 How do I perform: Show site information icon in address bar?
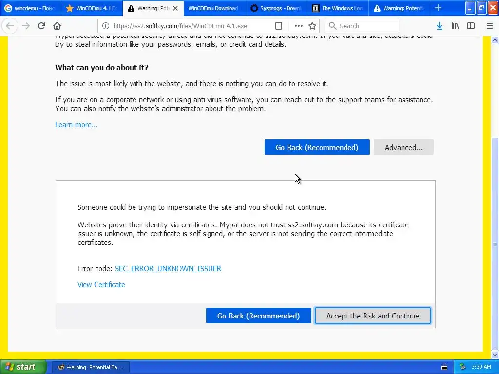[x=106, y=26]
